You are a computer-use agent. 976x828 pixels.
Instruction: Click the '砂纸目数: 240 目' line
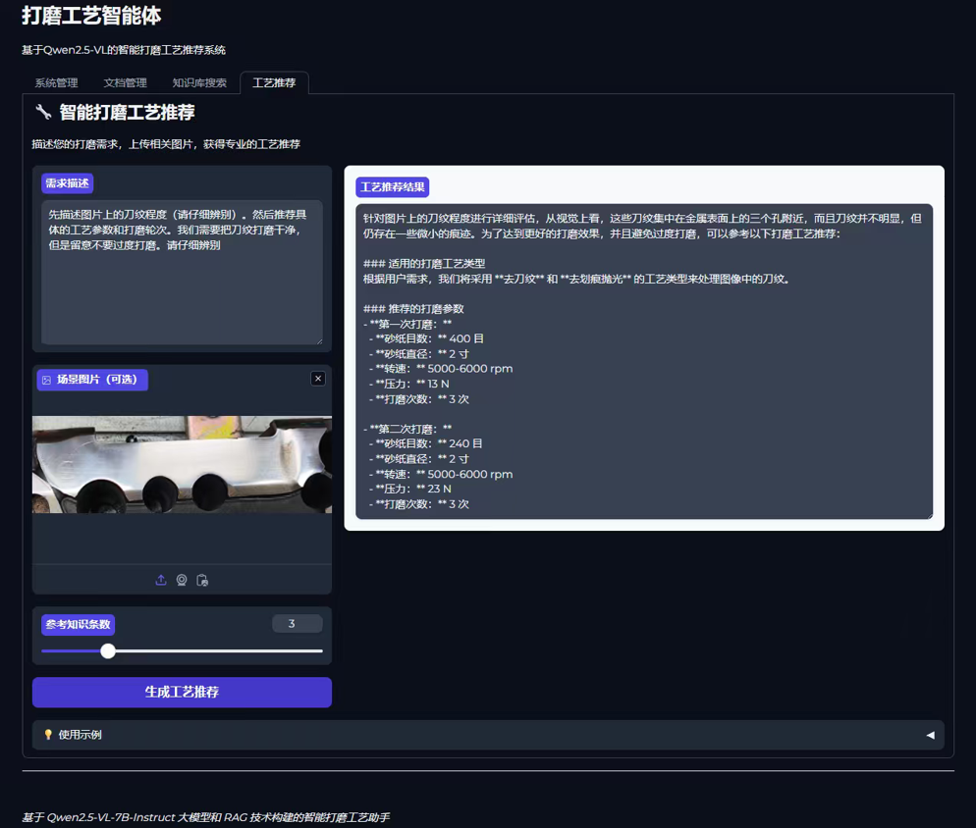(x=426, y=443)
